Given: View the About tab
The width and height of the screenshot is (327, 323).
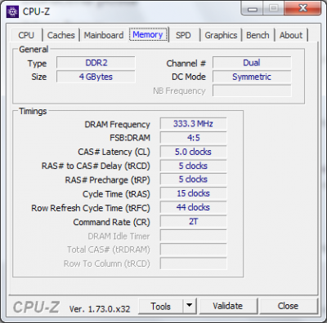Looking at the screenshot, I should tap(291, 35).
